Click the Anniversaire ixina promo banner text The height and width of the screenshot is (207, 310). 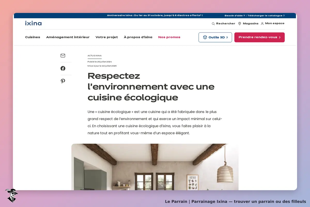pyautogui.click(x=155, y=16)
